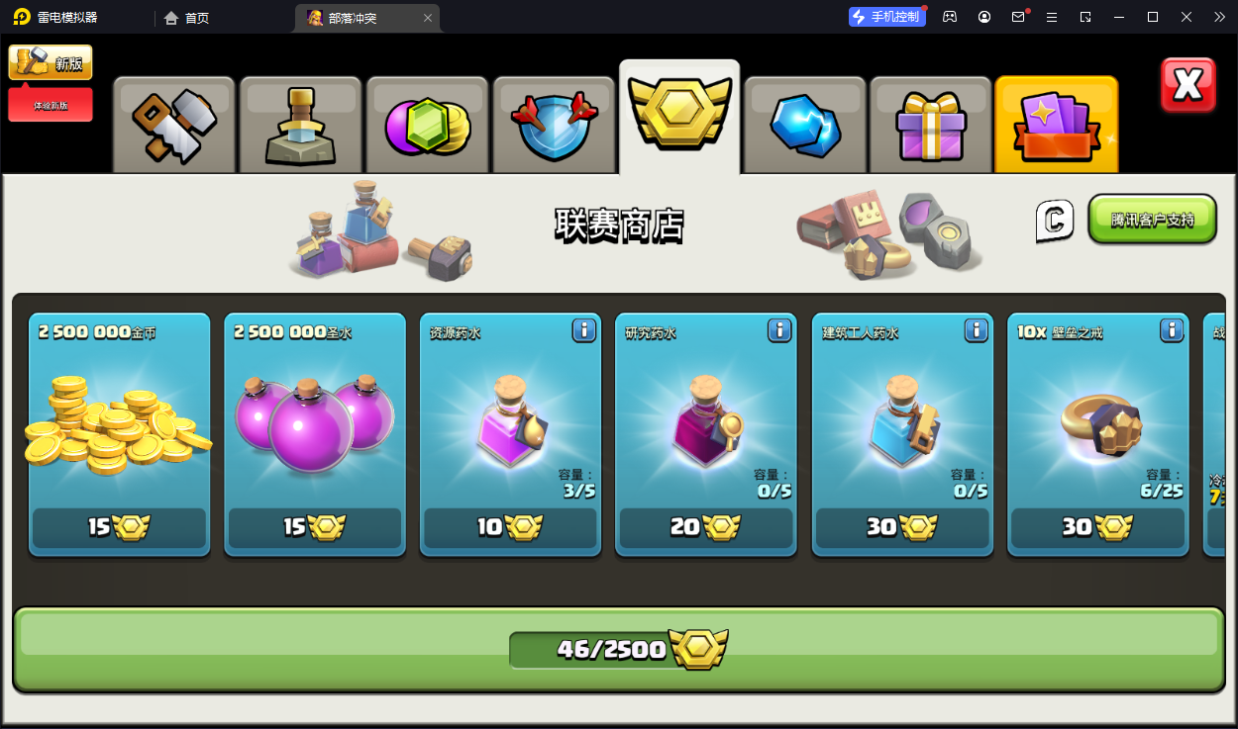The image size is (1238, 729).
Task: Close the shop with red X
Action: click(1187, 85)
